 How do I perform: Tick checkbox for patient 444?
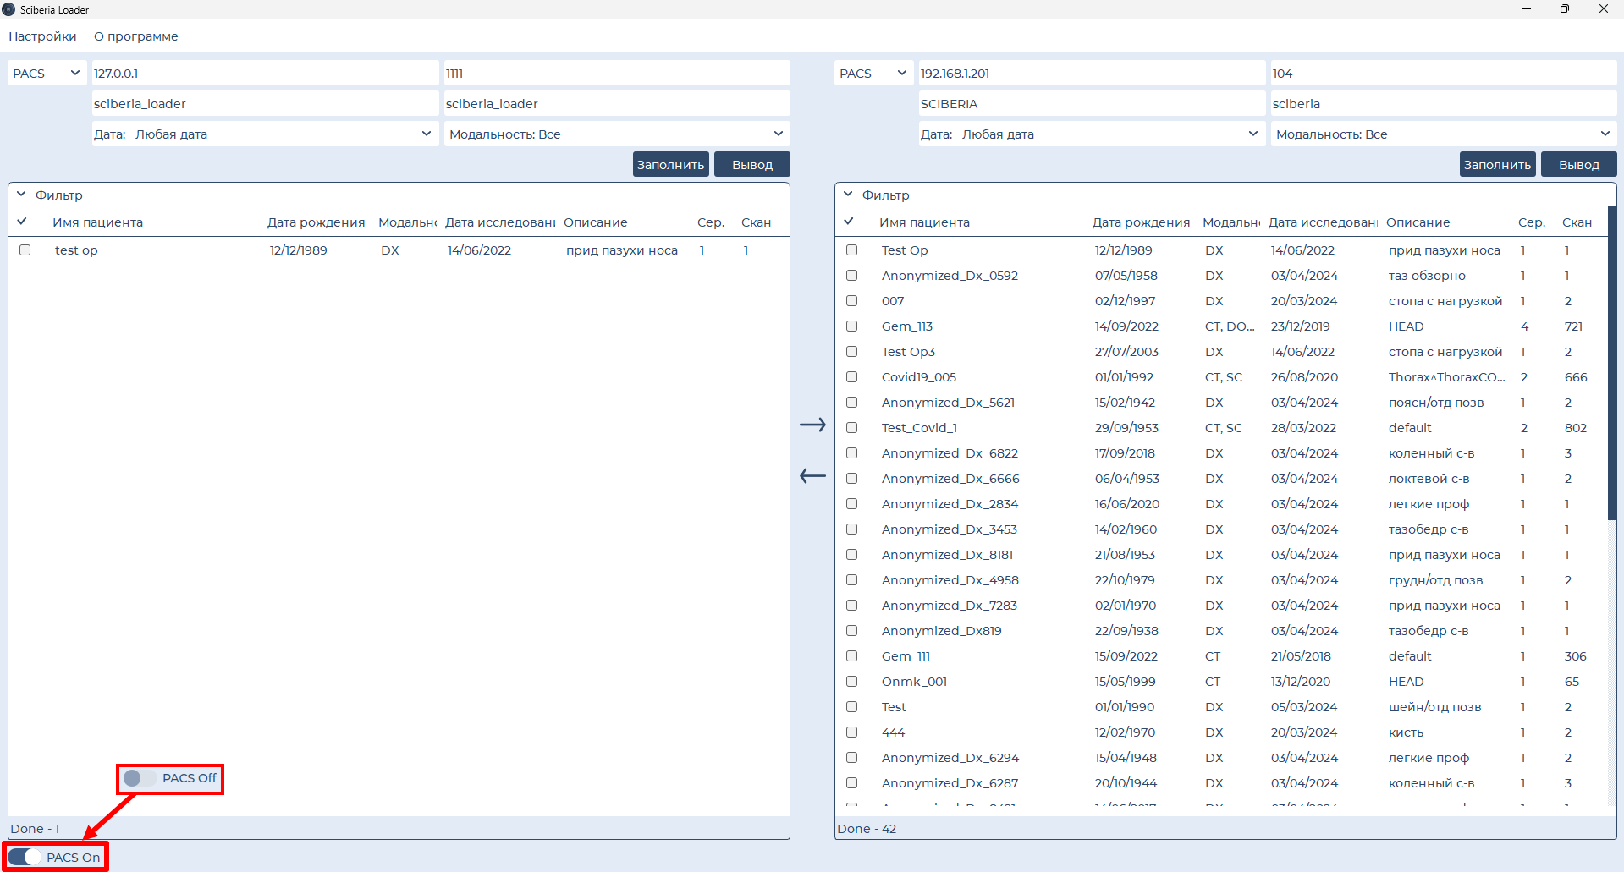[852, 732]
